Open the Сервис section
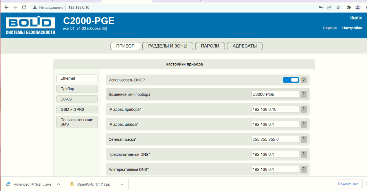The height and width of the screenshot is (191, 367). [330, 28]
